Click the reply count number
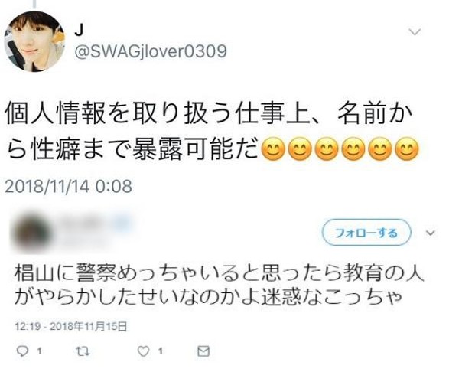 pos(40,351)
